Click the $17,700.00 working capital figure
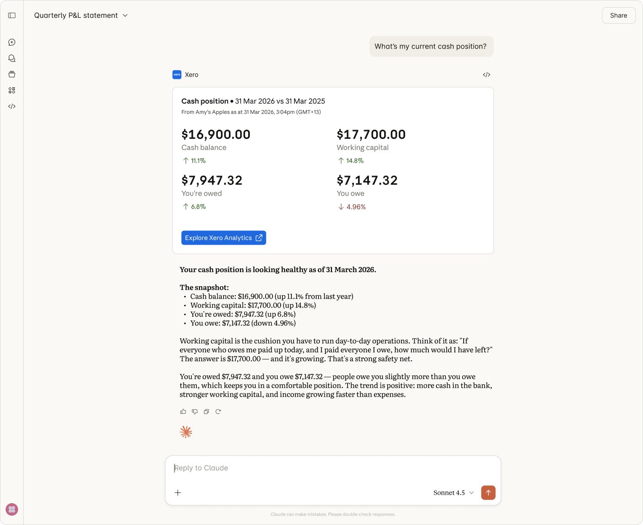 coord(371,135)
